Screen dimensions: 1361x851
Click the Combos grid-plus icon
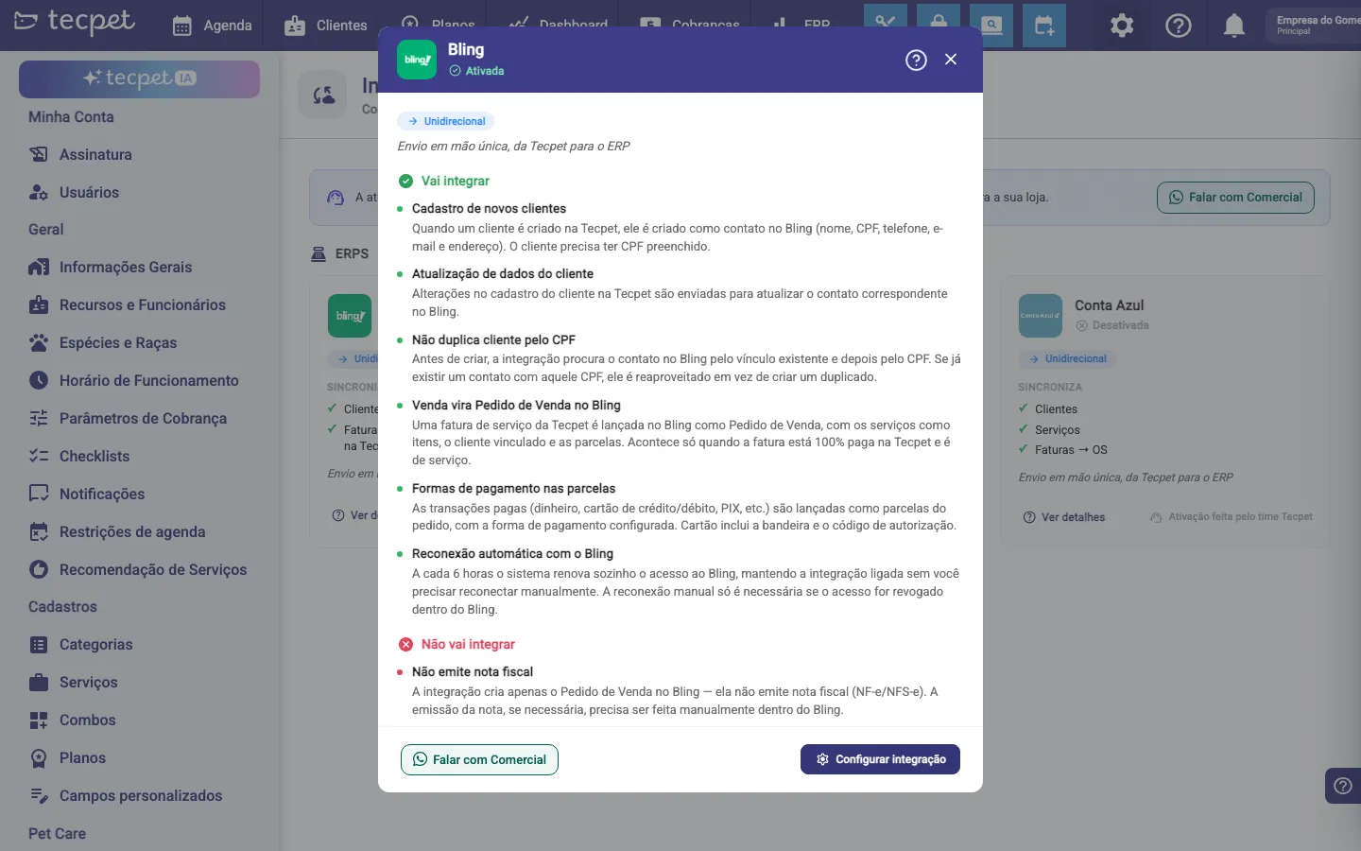[x=39, y=721]
